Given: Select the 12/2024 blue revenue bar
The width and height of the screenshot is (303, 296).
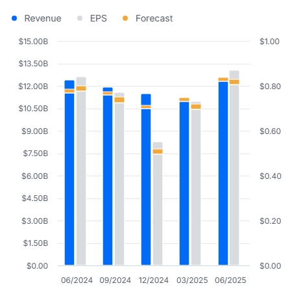Looking at the screenshot, I should pos(146,180).
